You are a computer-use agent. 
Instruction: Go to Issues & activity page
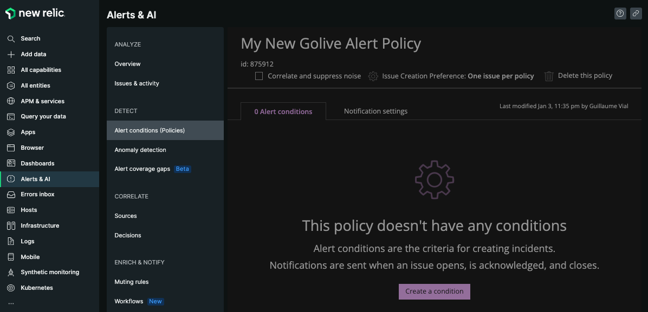point(137,83)
